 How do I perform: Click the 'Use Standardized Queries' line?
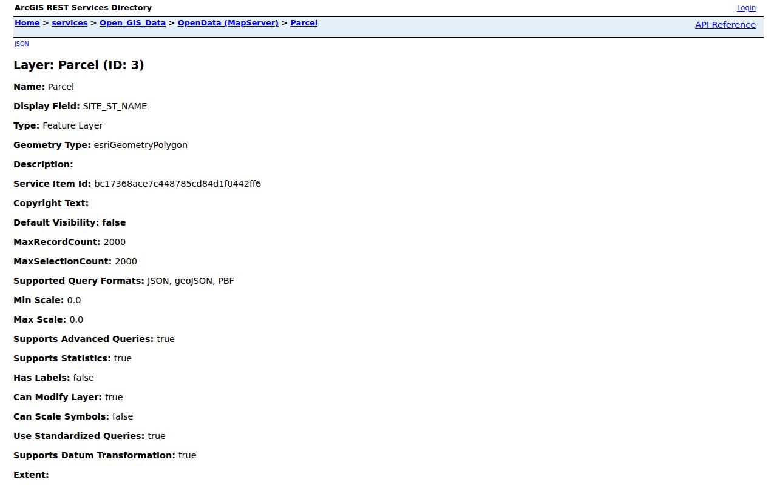point(89,436)
